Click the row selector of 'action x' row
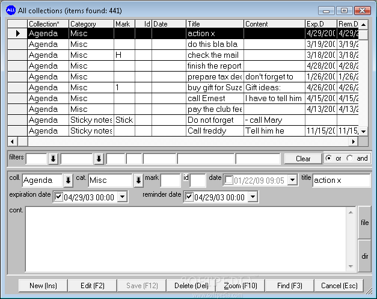This screenshot has height=299, width=377. pos(17,34)
